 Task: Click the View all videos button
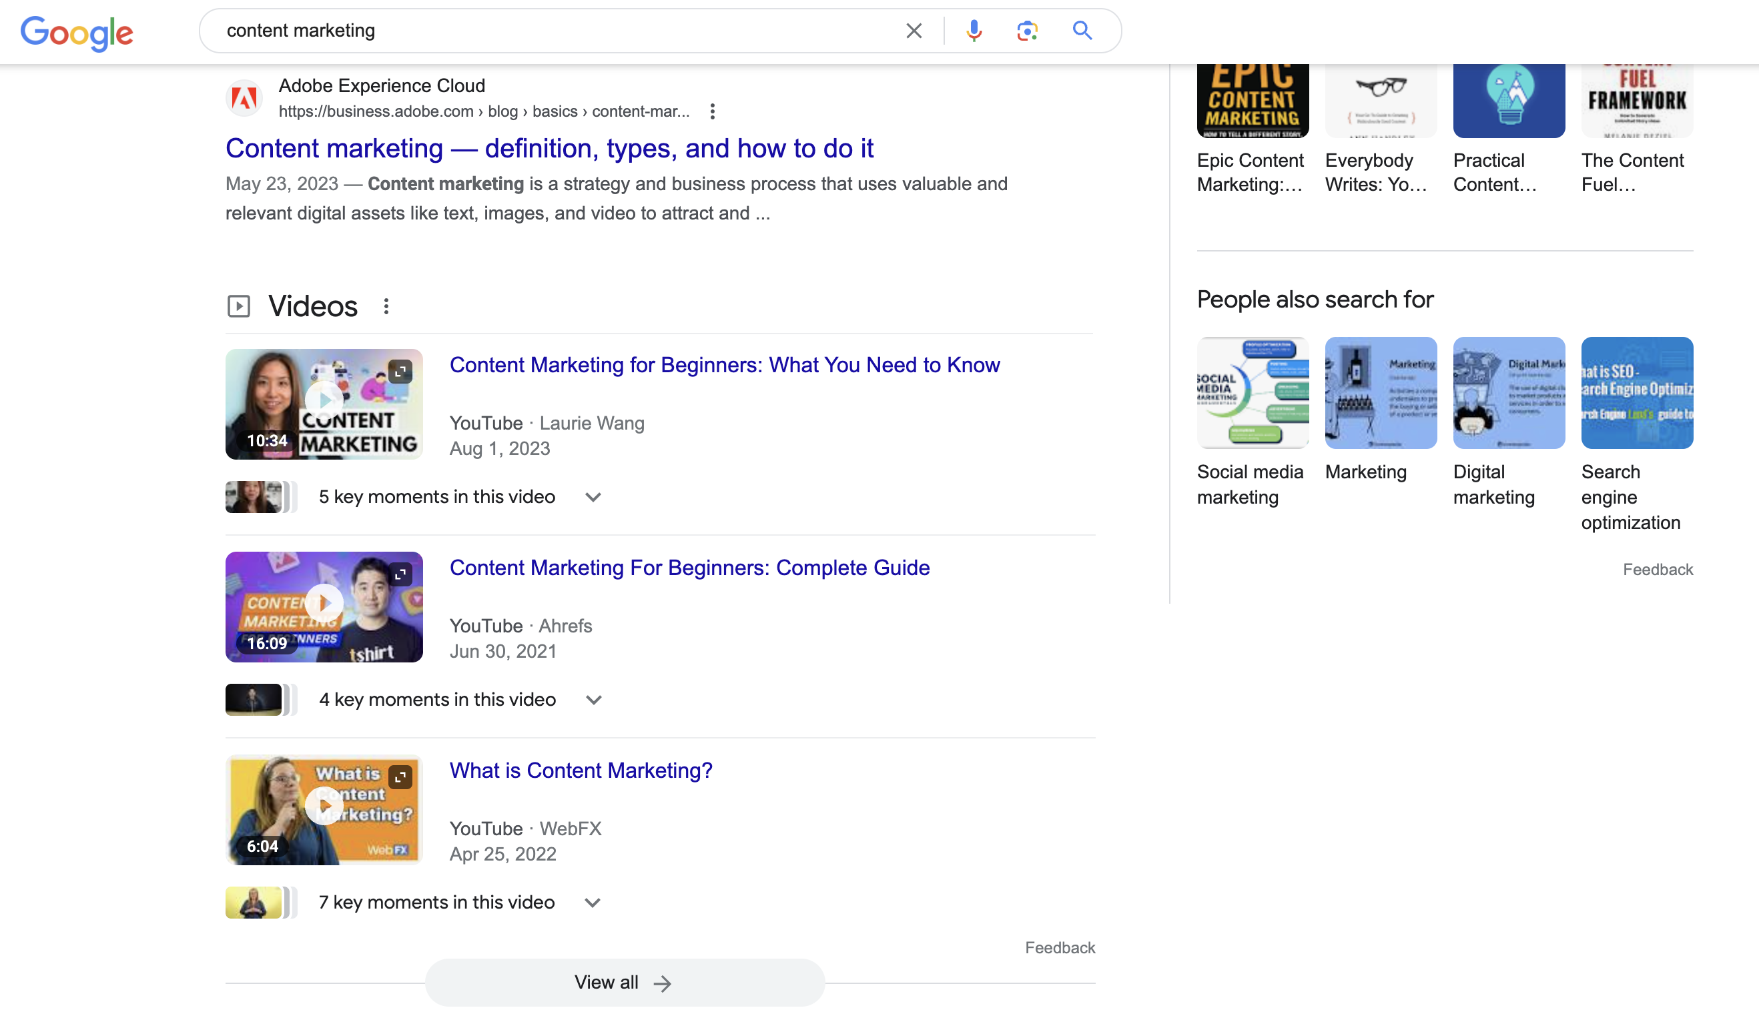click(624, 981)
